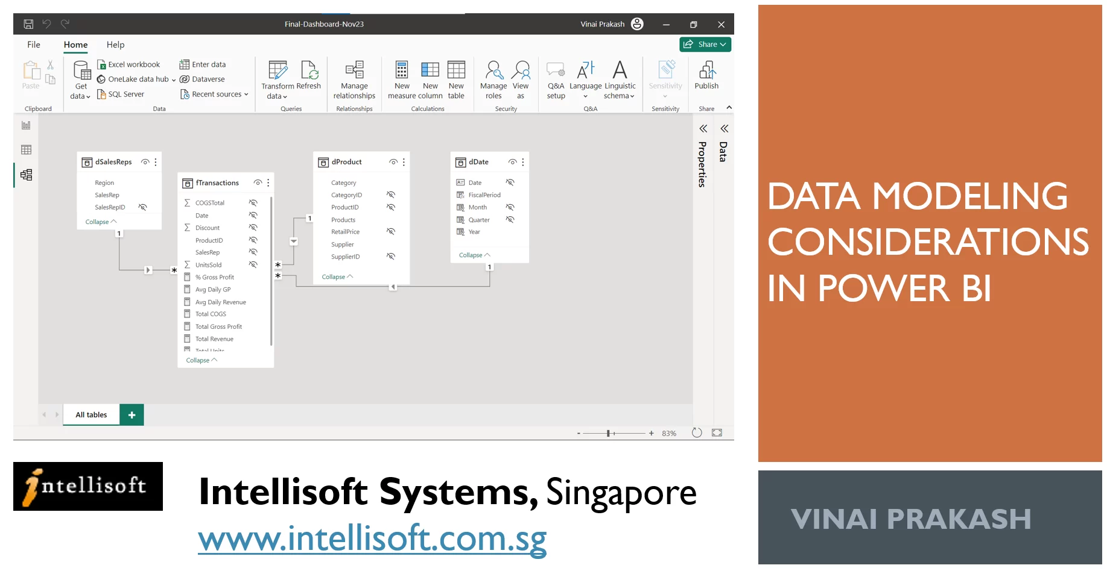The image size is (1107, 571).
Task: Toggle visibility of COGSTotal field
Action: click(x=253, y=203)
